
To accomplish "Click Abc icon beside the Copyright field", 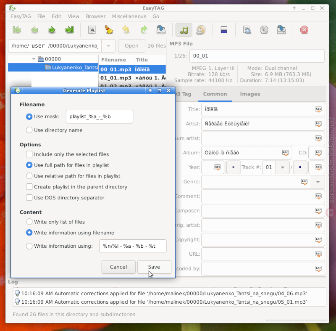I will point(318,240).
